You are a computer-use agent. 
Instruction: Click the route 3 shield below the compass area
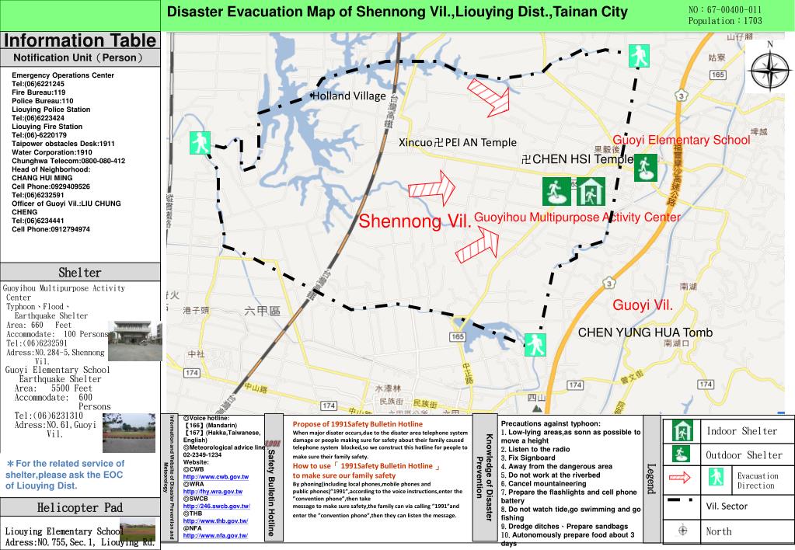coord(682,96)
